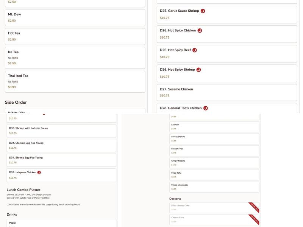Select the spicy icon beside Hot Spicy Shrimp
This screenshot has height=227, width=303.
(x=198, y=70)
